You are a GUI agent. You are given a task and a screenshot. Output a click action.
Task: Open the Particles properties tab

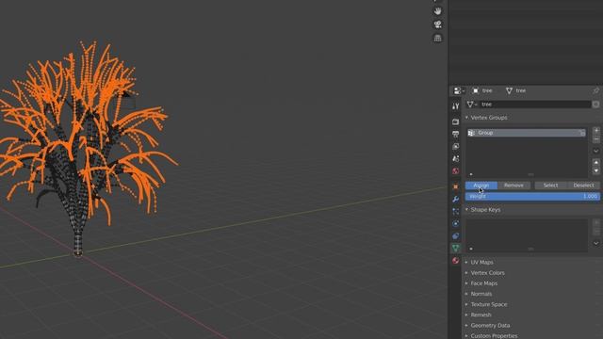coord(455,211)
